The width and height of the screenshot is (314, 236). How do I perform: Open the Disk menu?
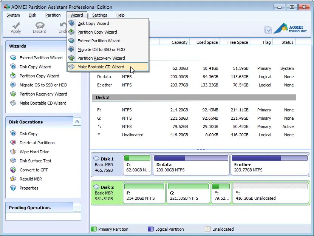[32, 15]
